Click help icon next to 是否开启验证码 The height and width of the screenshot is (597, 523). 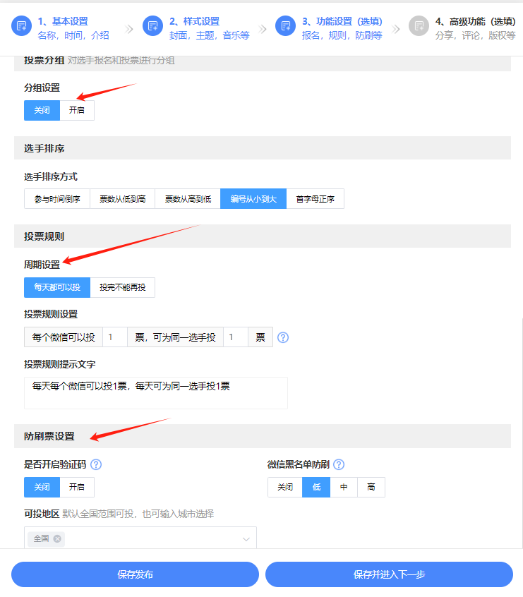pyautogui.click(x=96, y=464)
